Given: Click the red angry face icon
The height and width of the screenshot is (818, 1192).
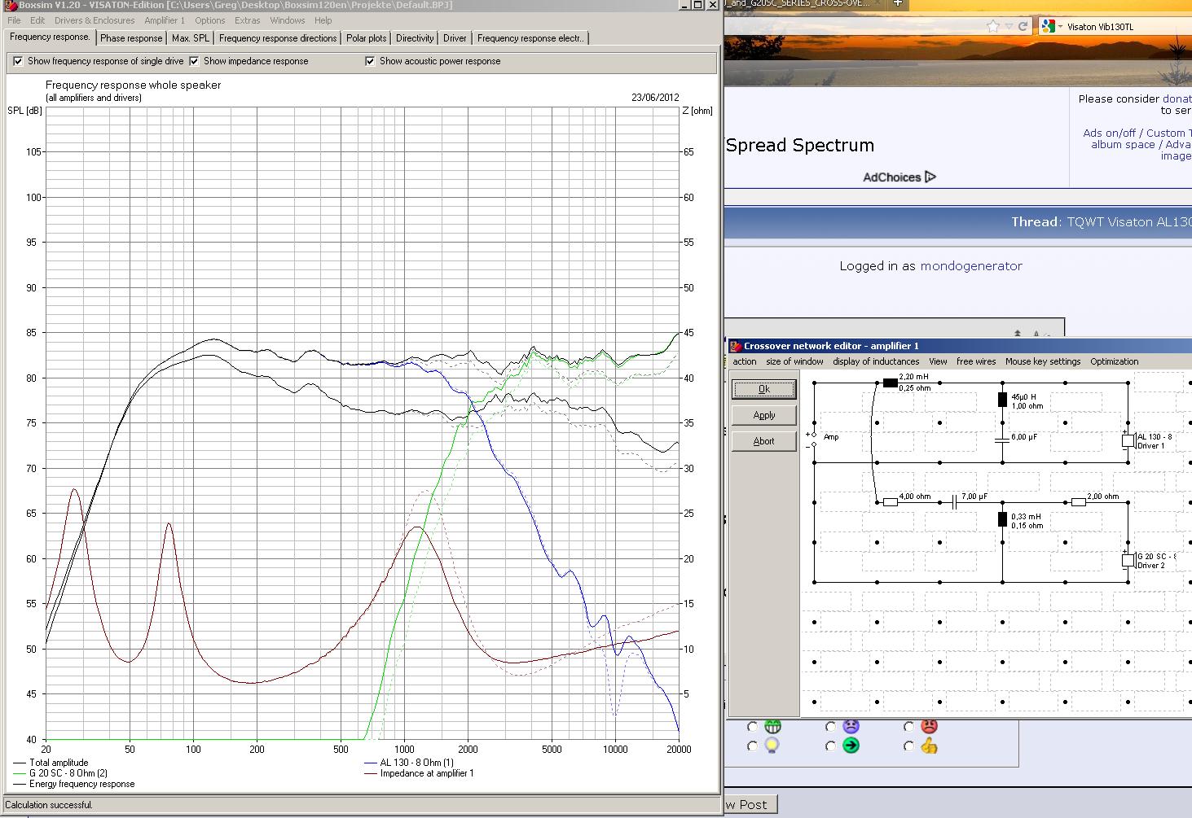Looking at the screenshot, I should click(x=929, y=726).
